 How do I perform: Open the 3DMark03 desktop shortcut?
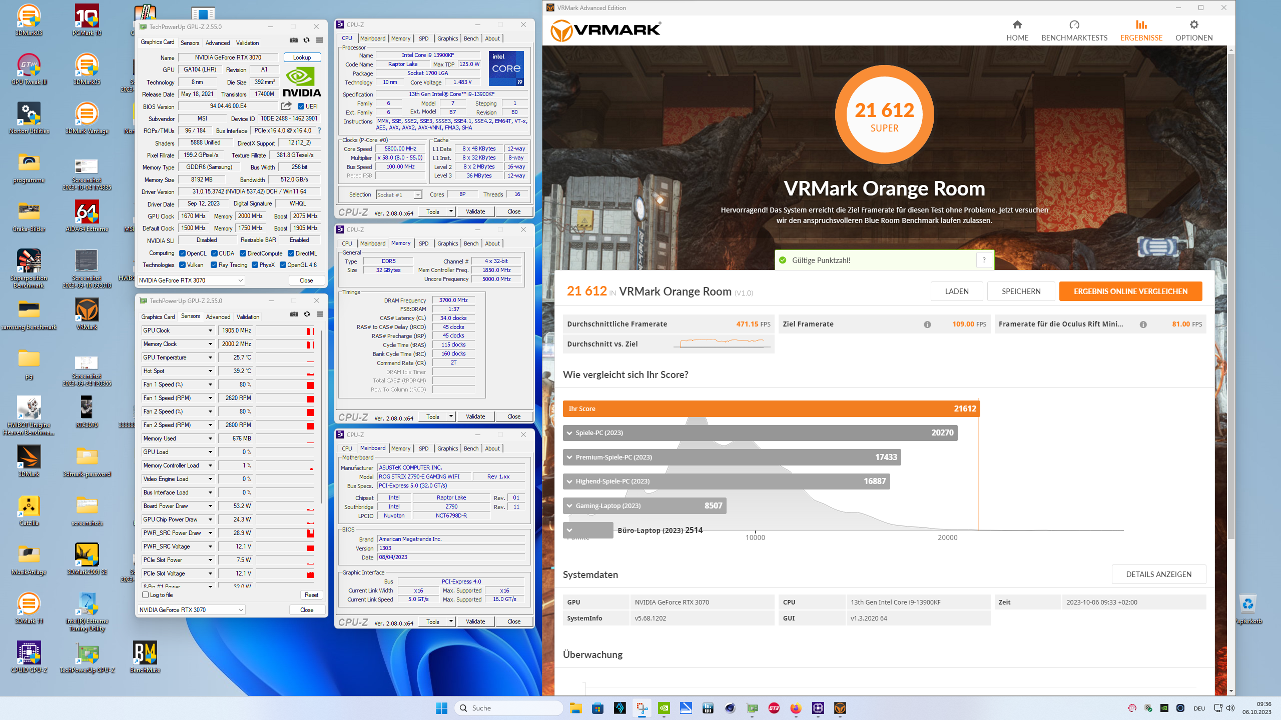[29, 20]
